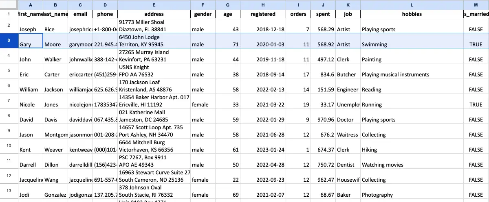This screenshot has width=489, height=202.
Task: Select the job cell 'Baker'
Action: [x=348, y=191]
